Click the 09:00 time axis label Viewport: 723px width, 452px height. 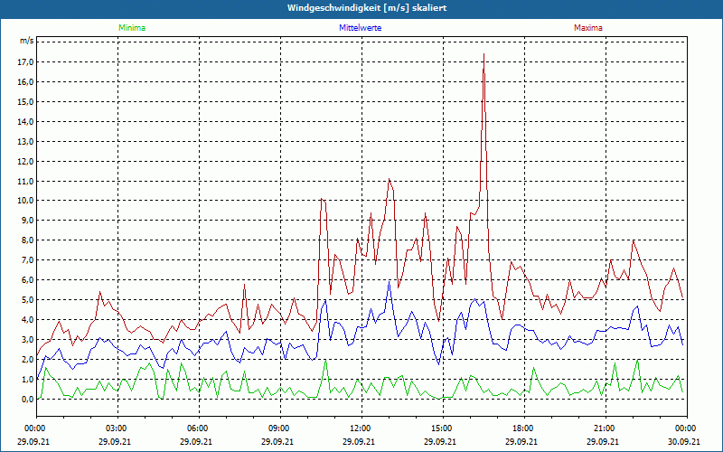[280, 428]
